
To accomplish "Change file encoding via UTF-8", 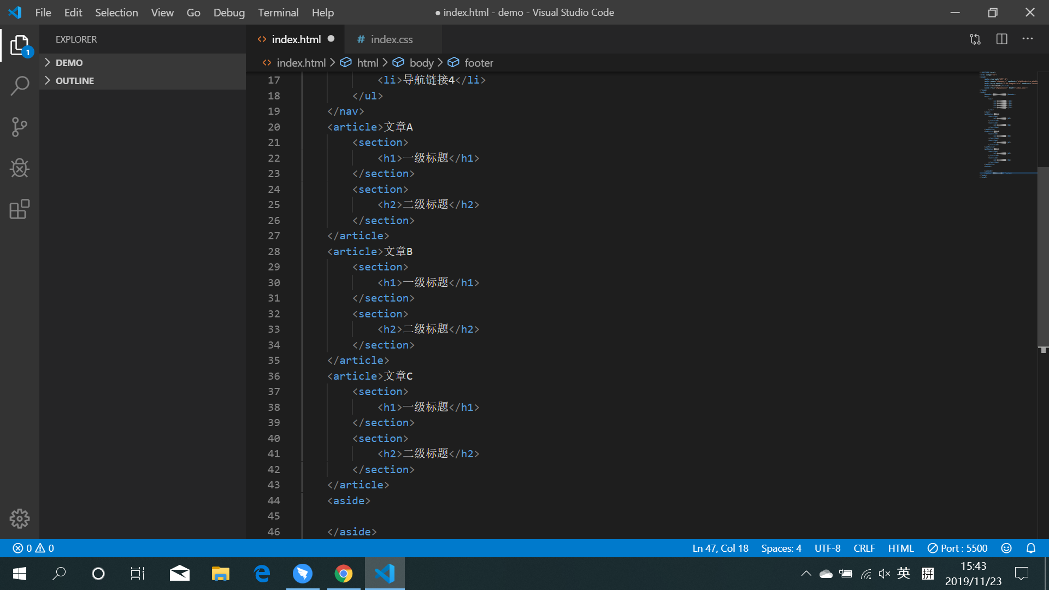I will [827, 548].
